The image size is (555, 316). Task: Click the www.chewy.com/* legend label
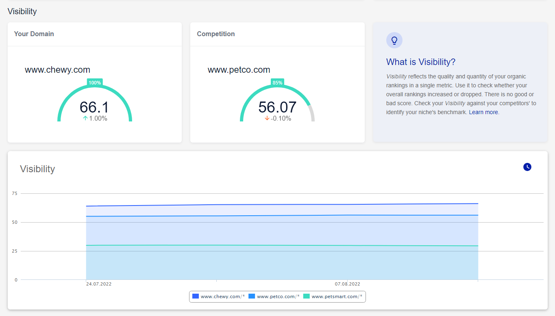point(223,297)
